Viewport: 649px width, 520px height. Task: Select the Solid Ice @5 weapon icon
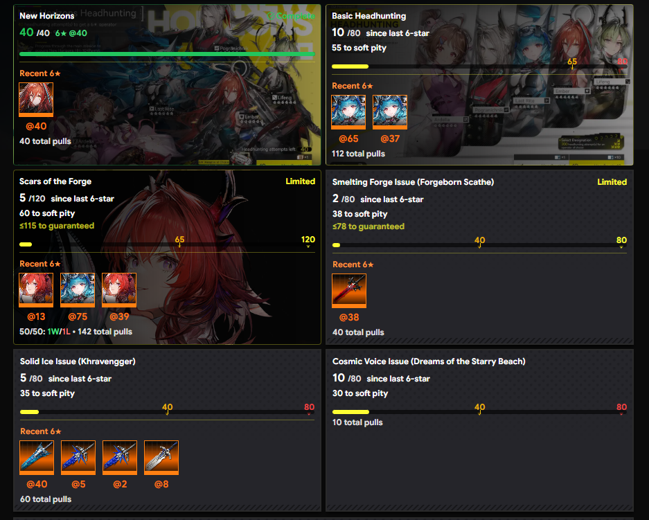pos(78,458)
